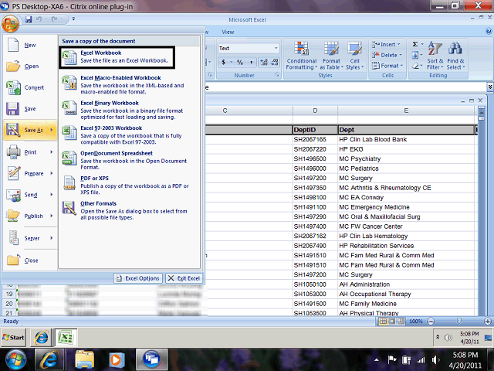This screenshot has width=494, height=371.
Task: Click the Redo arrow in Quick Access toolbar
Action: pos(54,19)
